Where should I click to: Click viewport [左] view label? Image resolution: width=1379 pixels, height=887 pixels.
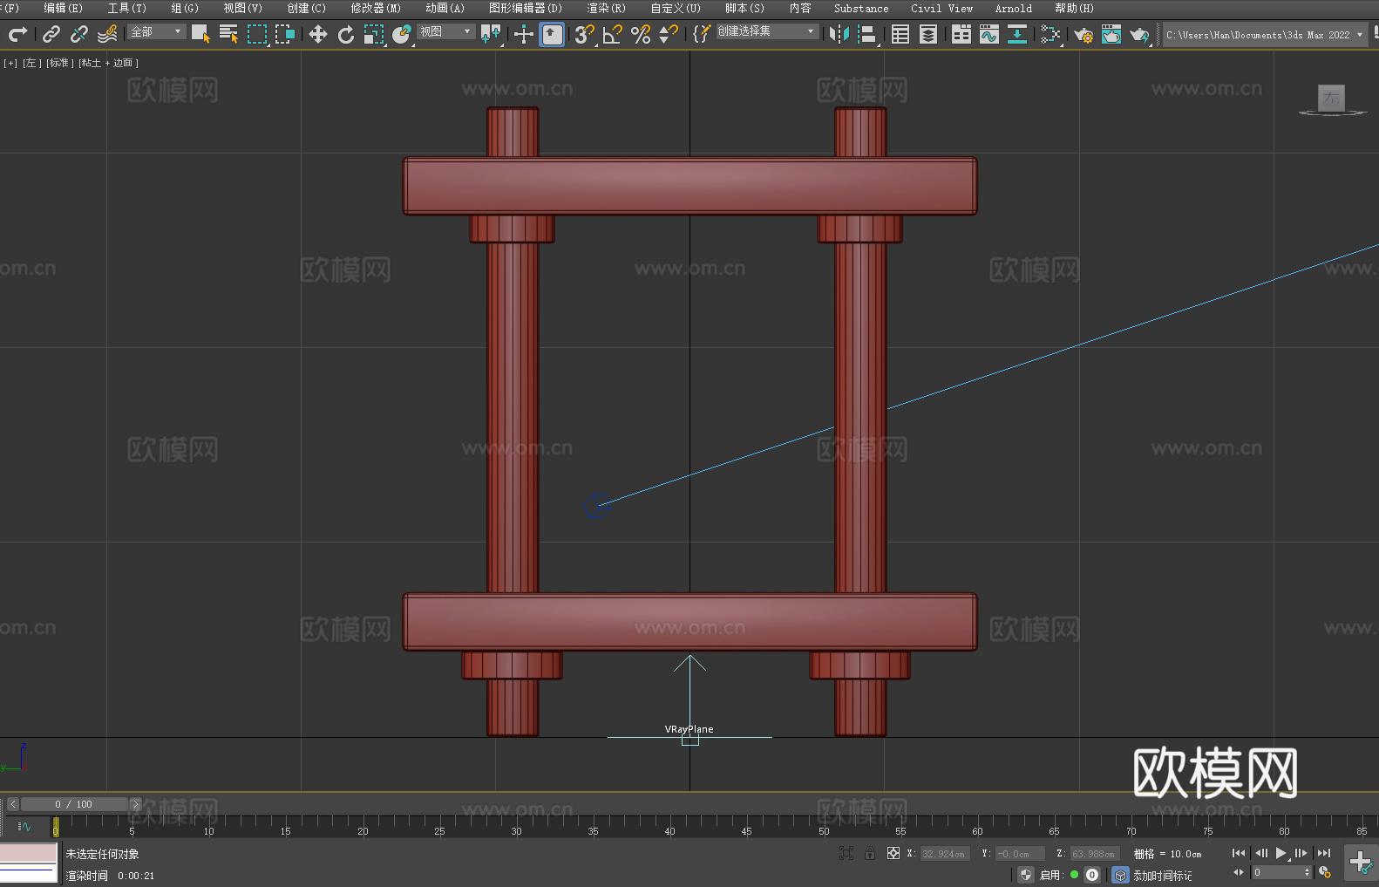(x=31, y=63)
